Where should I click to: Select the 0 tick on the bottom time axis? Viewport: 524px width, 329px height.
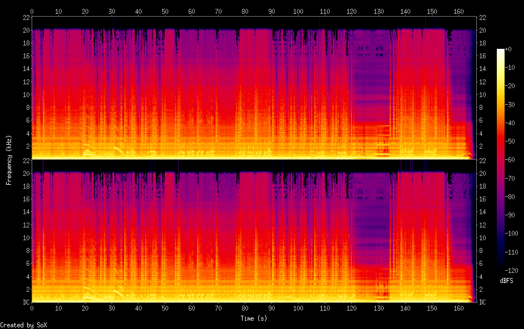[x=32, y=308]
